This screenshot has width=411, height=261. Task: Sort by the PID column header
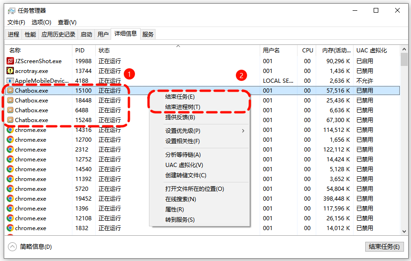pos(84,51)
